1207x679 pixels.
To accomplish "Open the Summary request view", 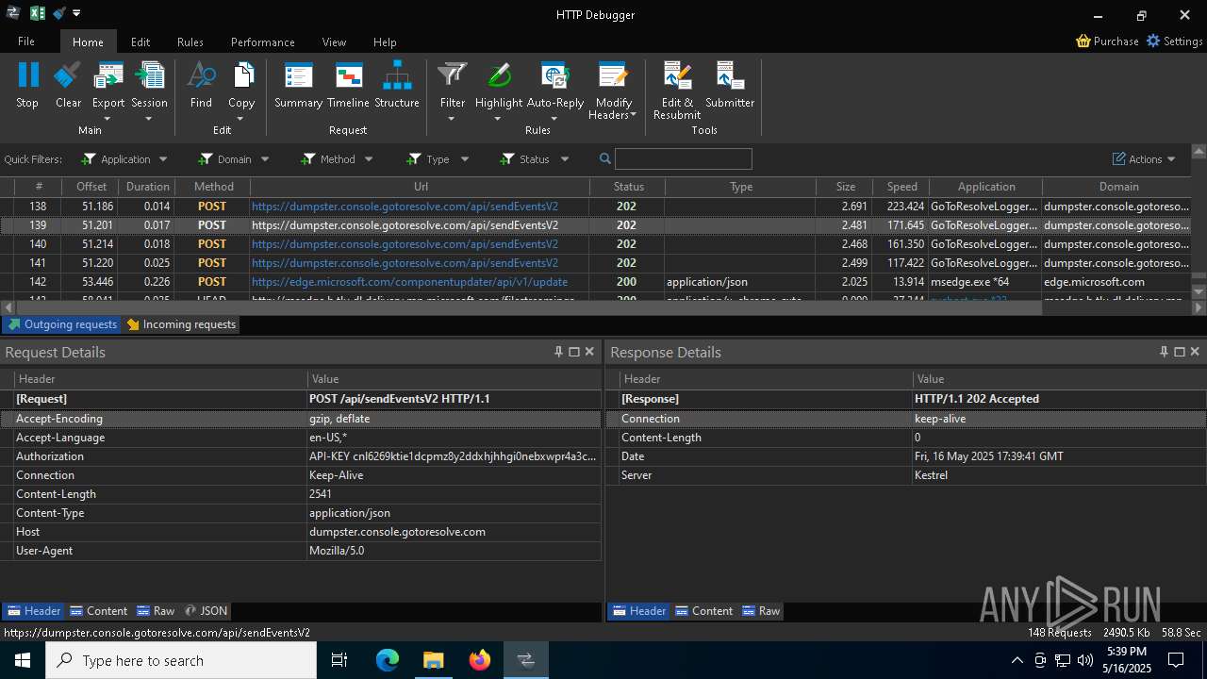I will click(298, 75).
